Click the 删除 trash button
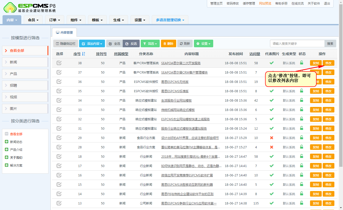Screen dimensions: 343x210 [x=168, y=43]
